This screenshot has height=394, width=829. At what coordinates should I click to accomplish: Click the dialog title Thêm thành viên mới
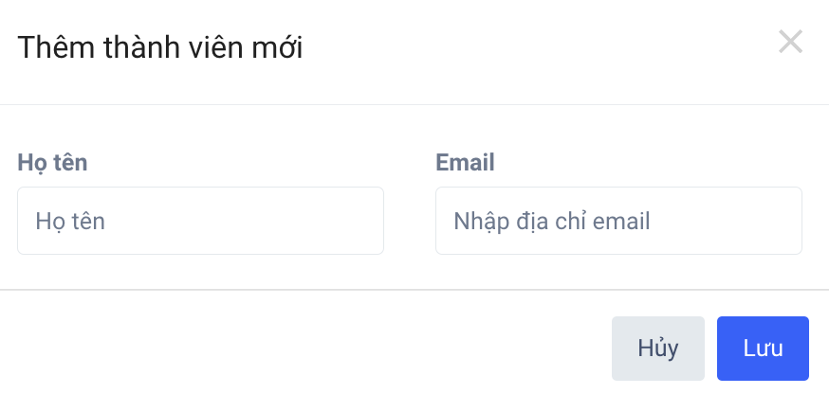(160, 46)
